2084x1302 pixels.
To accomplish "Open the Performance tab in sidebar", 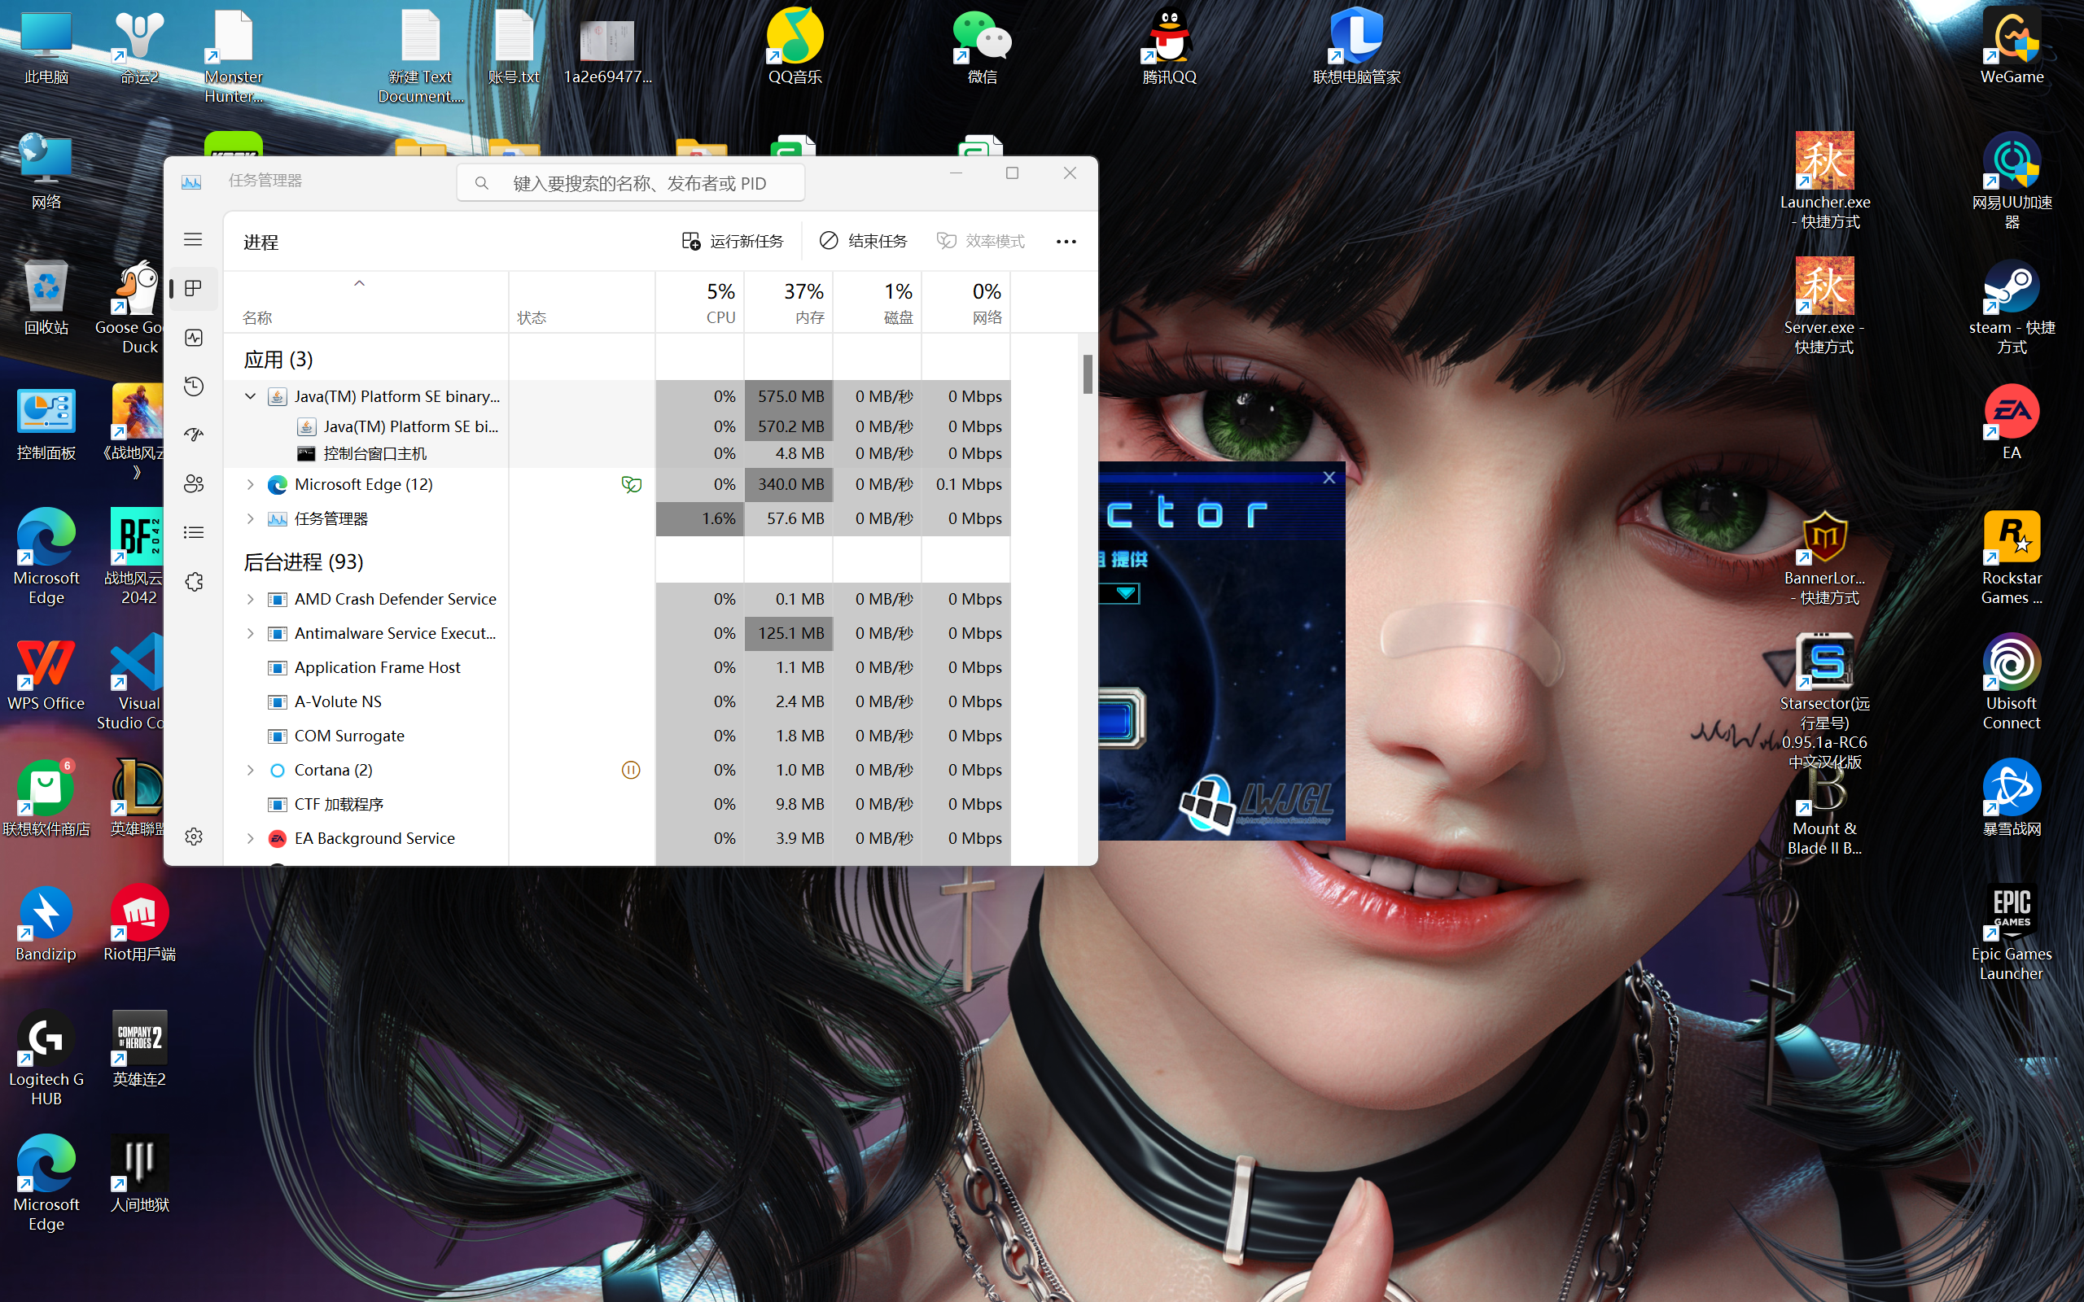I will pyautogui.click(x=194, y=338).
